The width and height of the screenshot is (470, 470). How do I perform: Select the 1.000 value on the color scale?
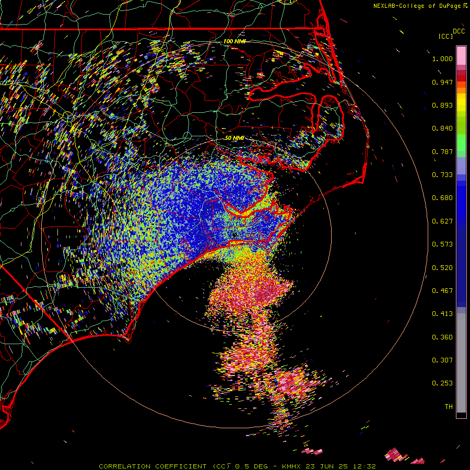point(442,58)
